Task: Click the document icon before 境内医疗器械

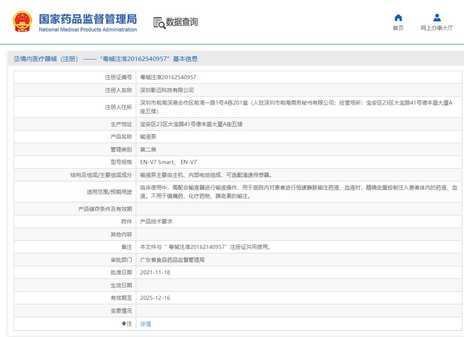Action: (x=17, y=59)
